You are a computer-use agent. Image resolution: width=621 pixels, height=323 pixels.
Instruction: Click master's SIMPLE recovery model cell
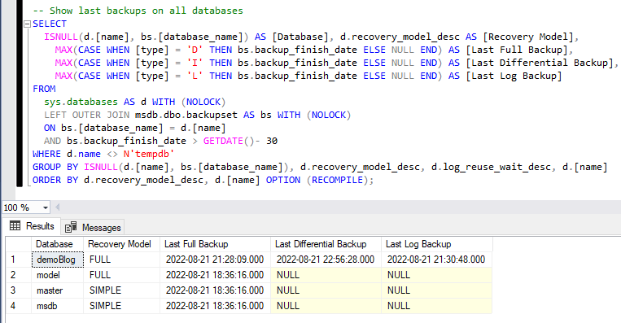[x=121, y=290]
